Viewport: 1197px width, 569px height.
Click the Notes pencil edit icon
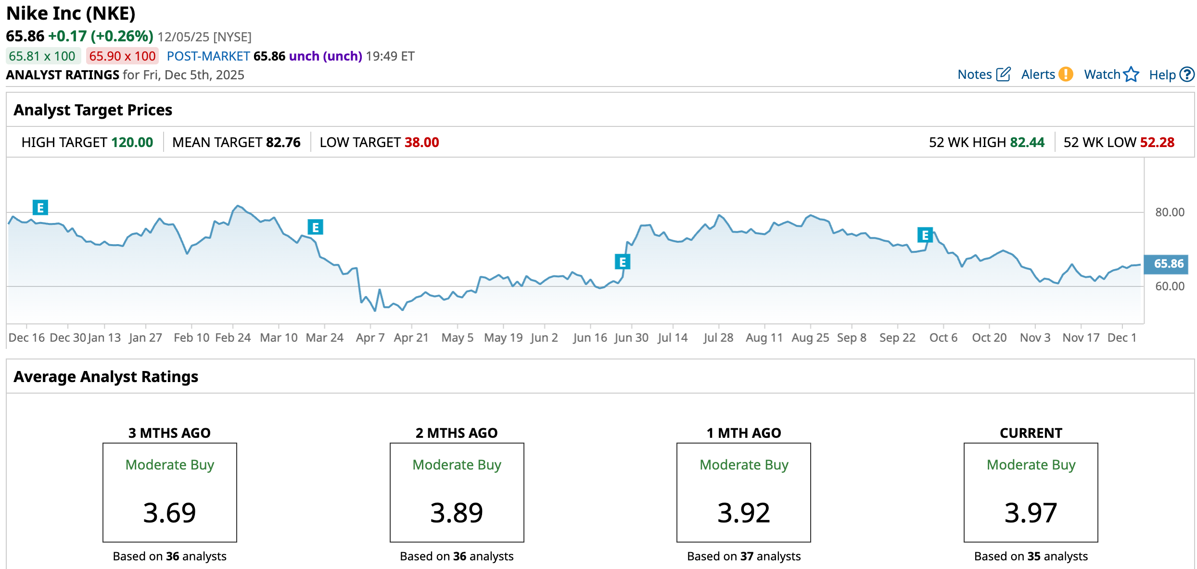[1003, 74]
